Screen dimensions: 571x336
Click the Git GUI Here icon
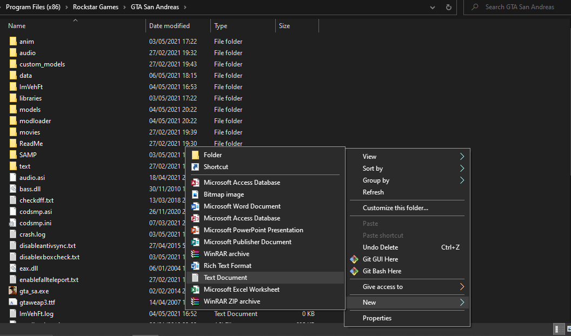(354, 259)
